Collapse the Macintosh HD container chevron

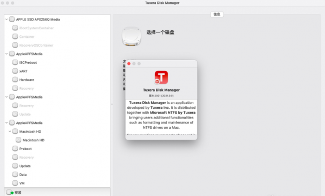point(10,132)
